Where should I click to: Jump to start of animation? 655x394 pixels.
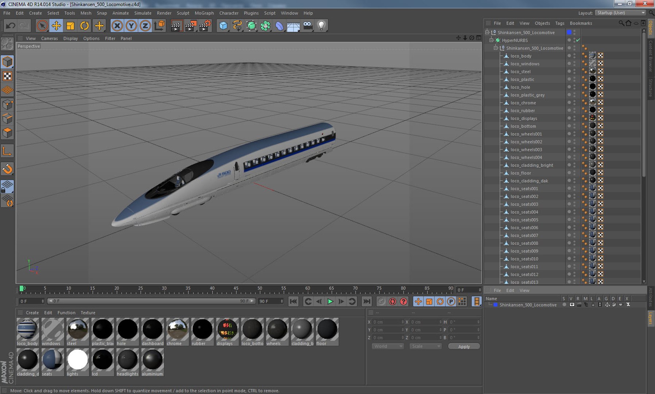click(293, 301)
